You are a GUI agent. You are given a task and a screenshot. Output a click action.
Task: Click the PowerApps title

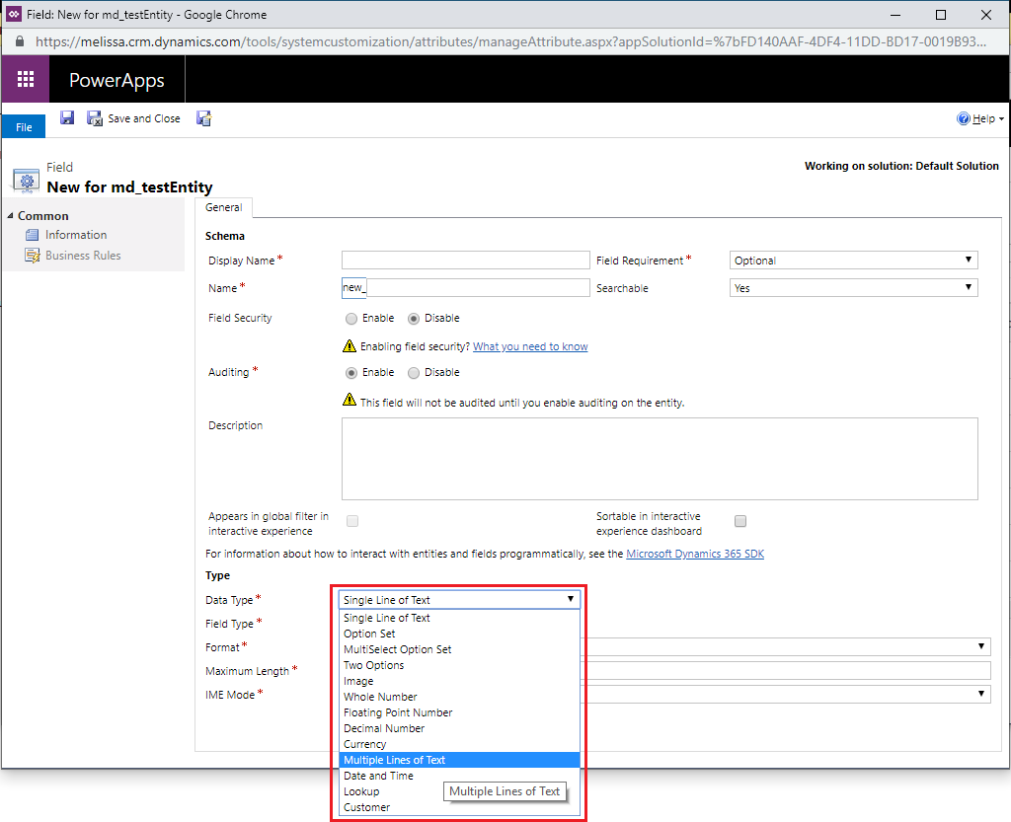coord(117,80)
